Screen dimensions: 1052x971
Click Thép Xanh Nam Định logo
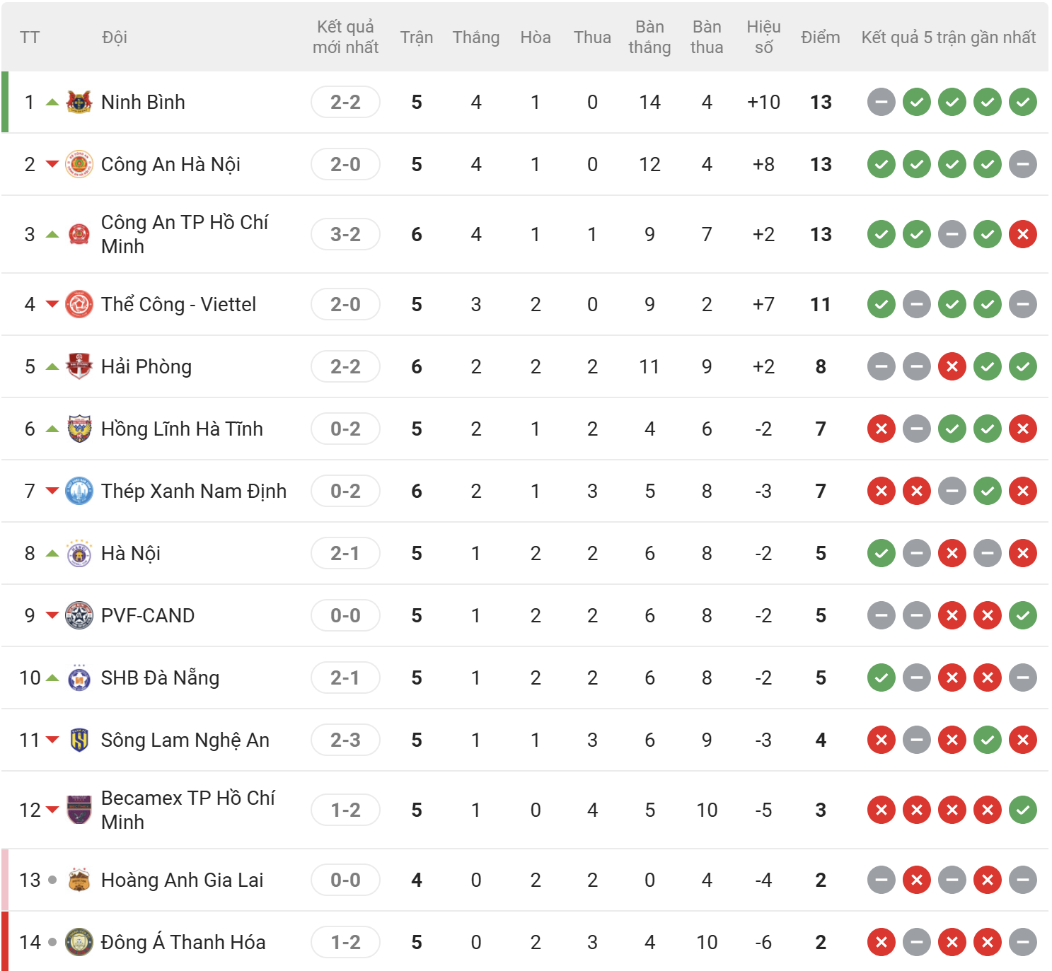(79, 491)
